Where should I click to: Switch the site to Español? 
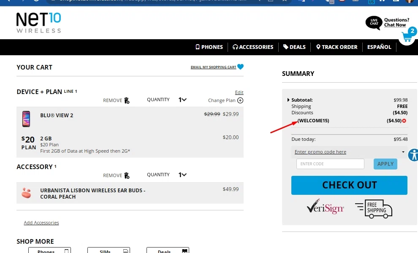click(x=379, y=47)
